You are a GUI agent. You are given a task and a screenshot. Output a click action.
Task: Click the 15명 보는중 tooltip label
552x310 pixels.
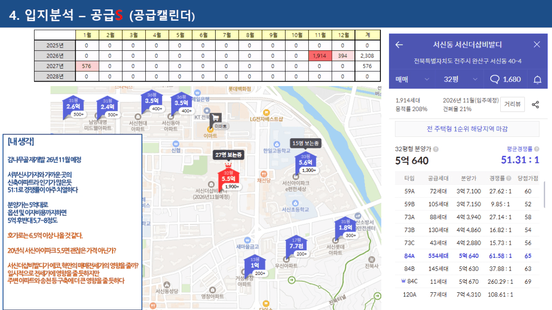[306, 143]
